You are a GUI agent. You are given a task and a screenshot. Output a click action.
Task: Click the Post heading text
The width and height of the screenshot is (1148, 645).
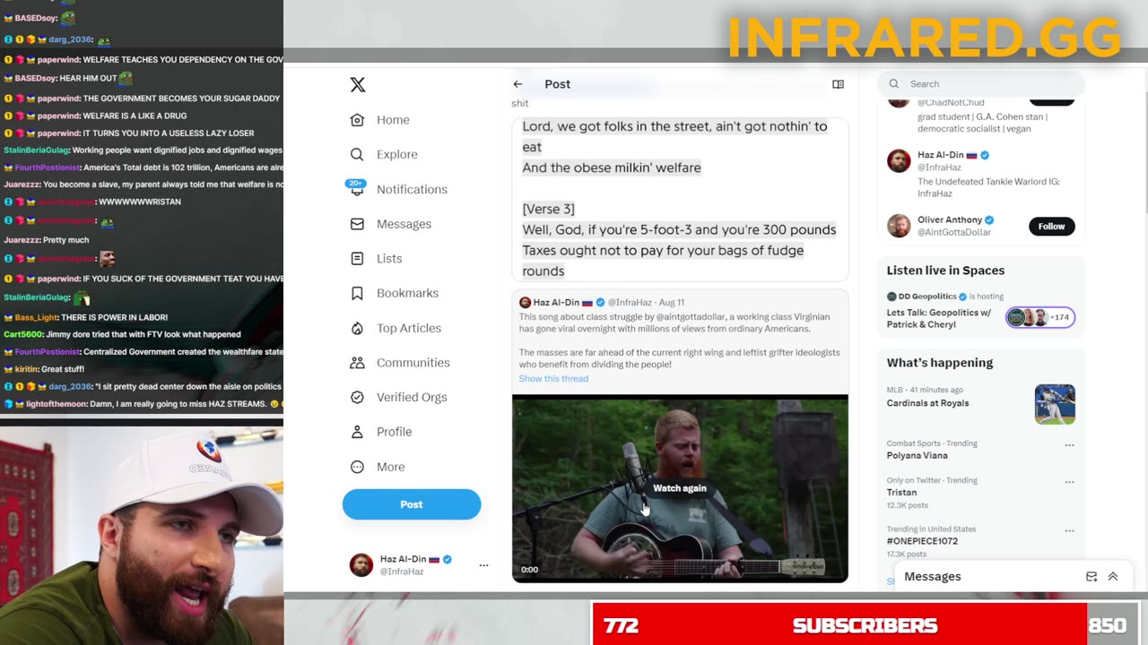(557, 84)
